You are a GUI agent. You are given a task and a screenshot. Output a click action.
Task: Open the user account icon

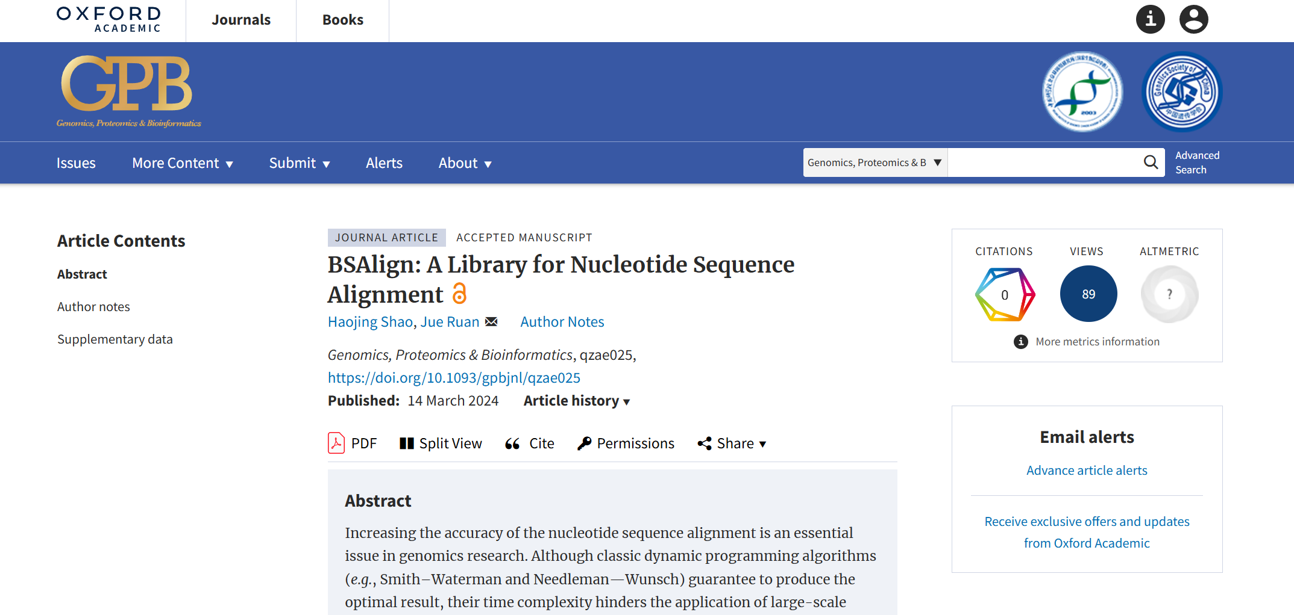(x=1193, y=19)
